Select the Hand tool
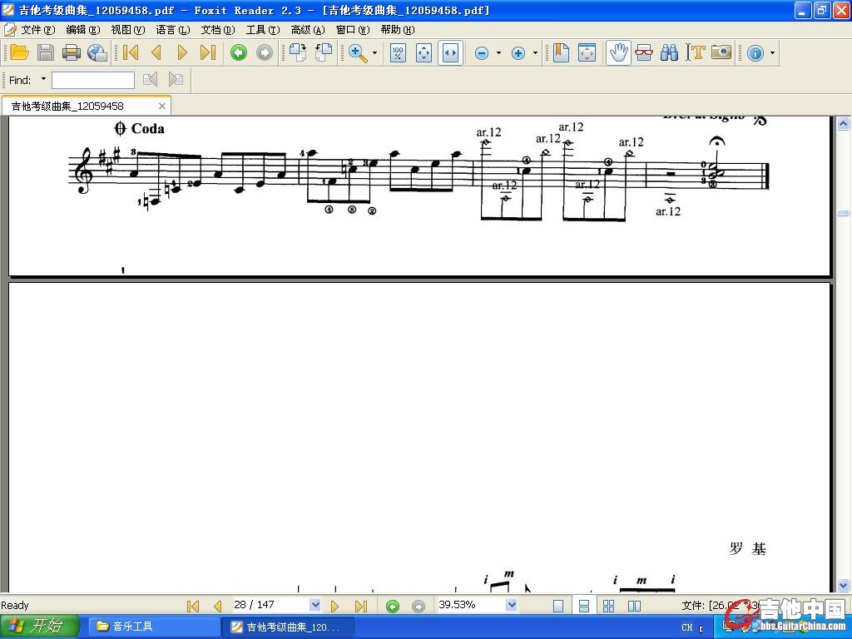The height and width of the screenshot is (639, 852). [618, 52]
